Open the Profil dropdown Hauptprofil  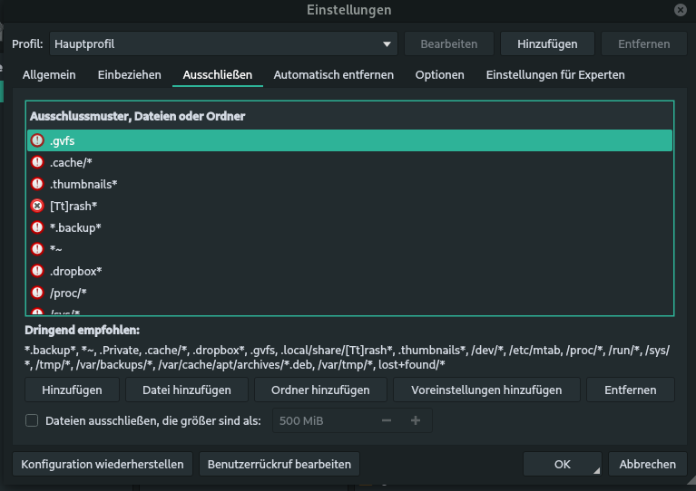223,43
